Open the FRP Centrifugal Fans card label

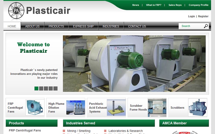(15, 108)
